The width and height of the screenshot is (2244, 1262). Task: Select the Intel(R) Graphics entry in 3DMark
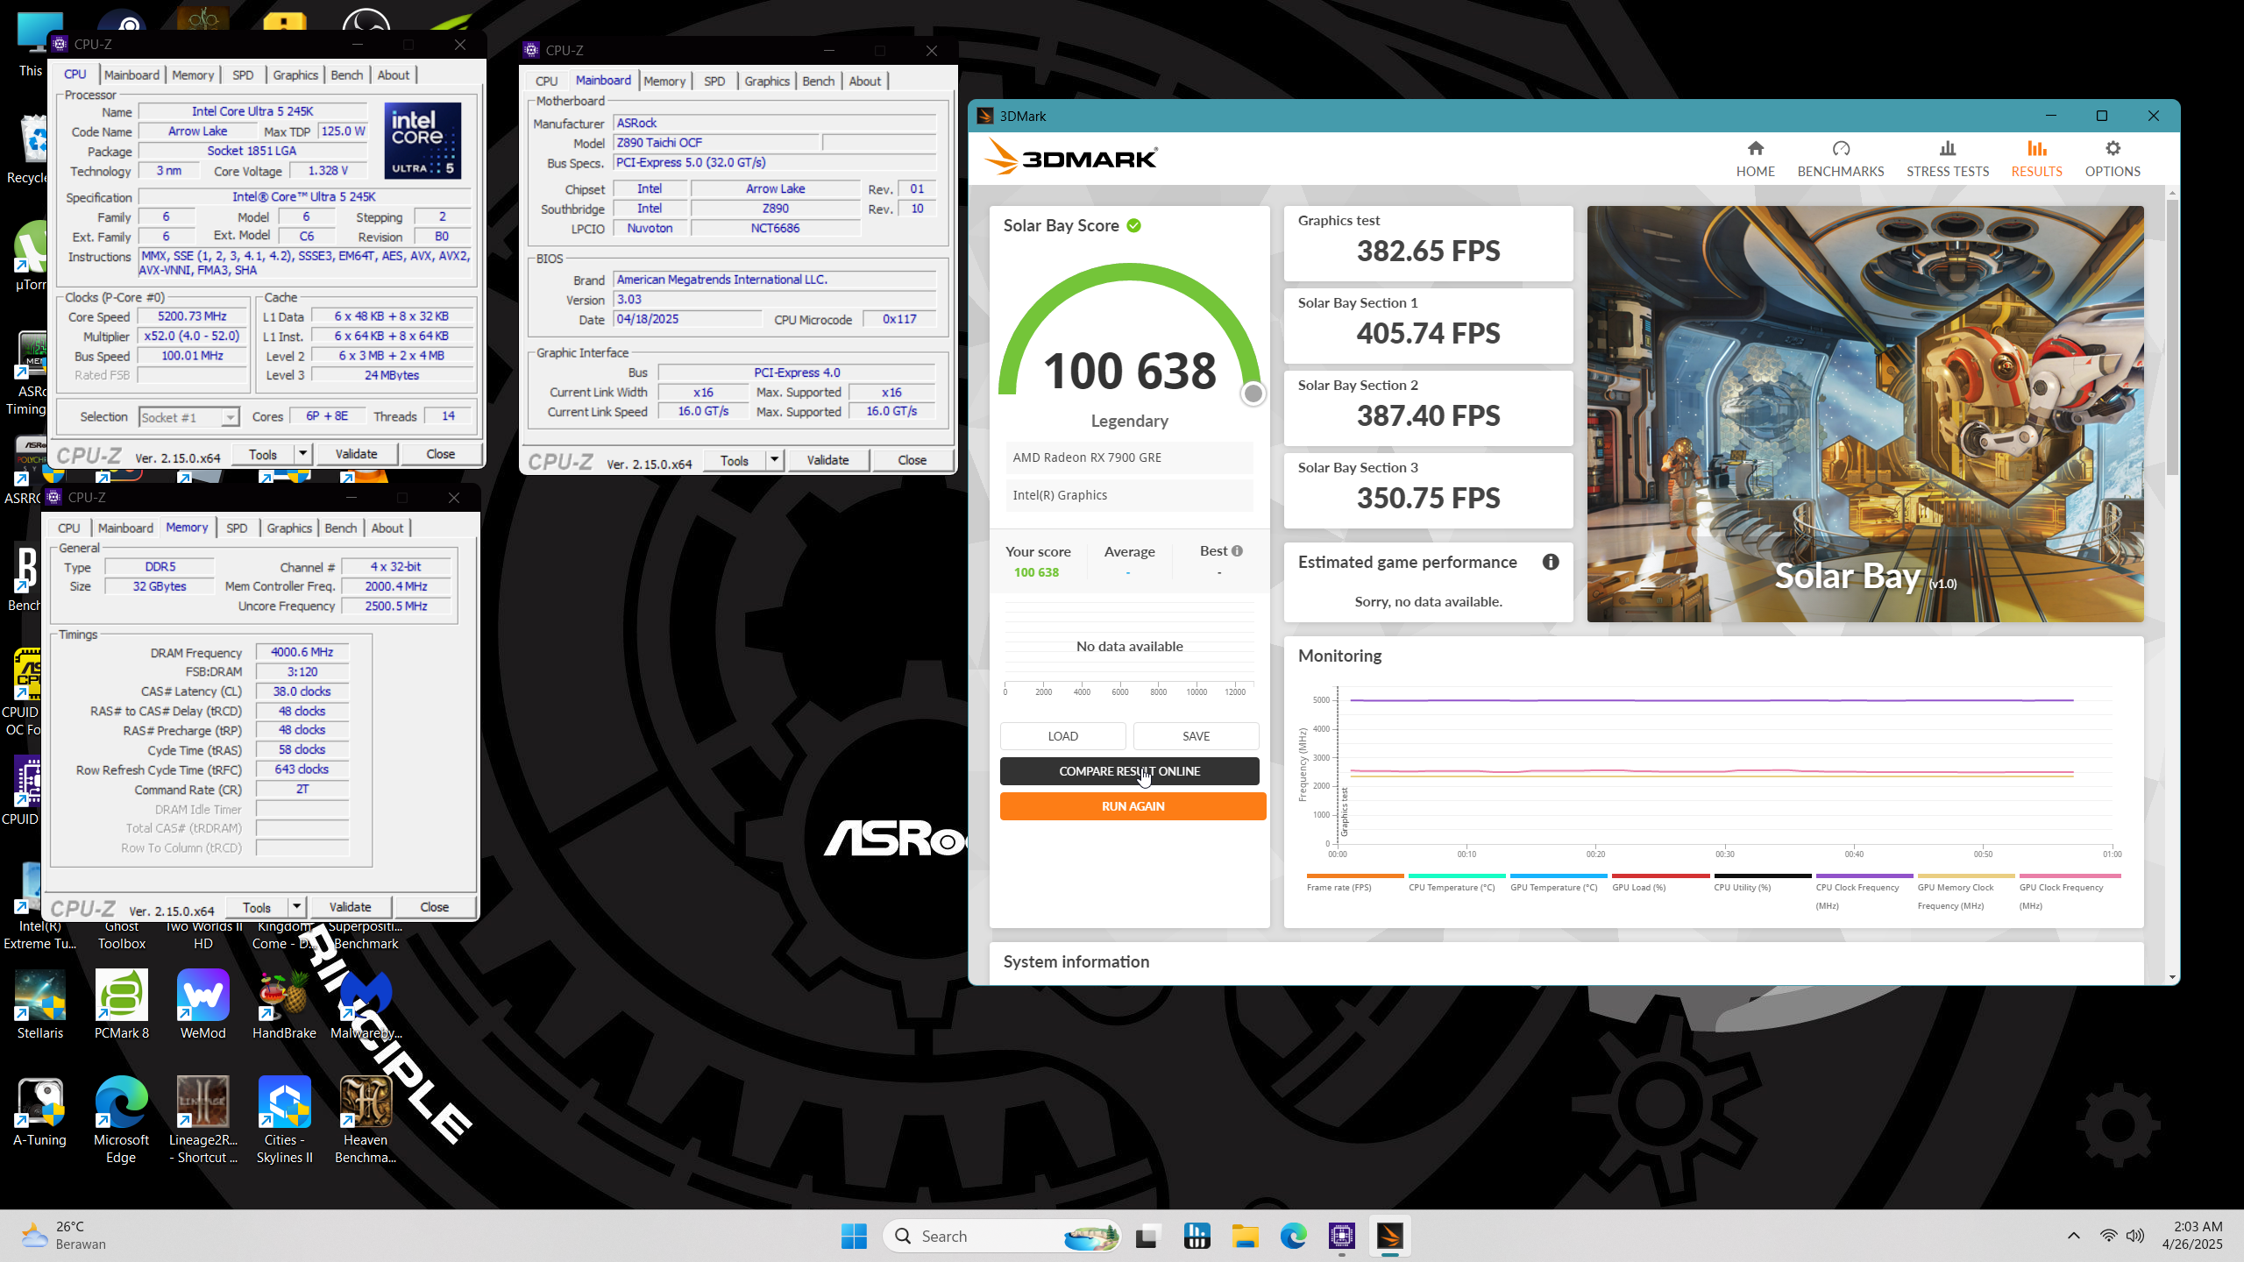(x=1130, y=495)
